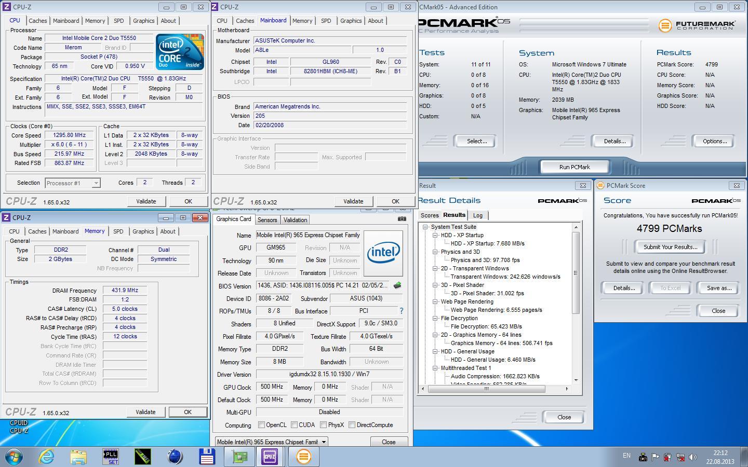Click Select... under Tests
Viewport: 748px width, 467px height.
tap(476, 141)
